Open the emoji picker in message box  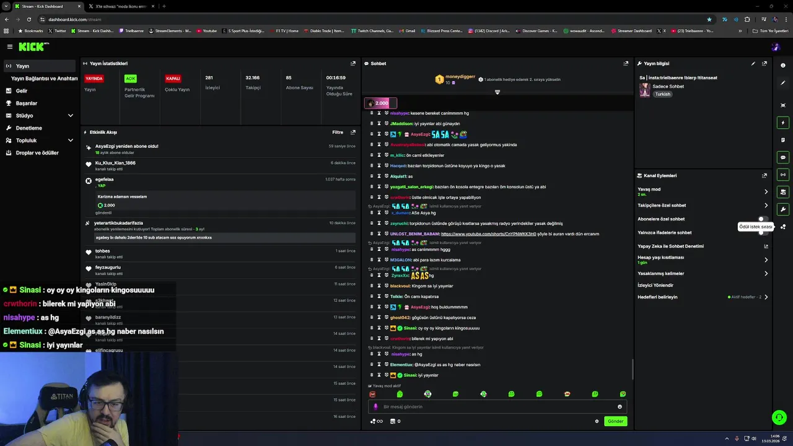tap(620, 407)
